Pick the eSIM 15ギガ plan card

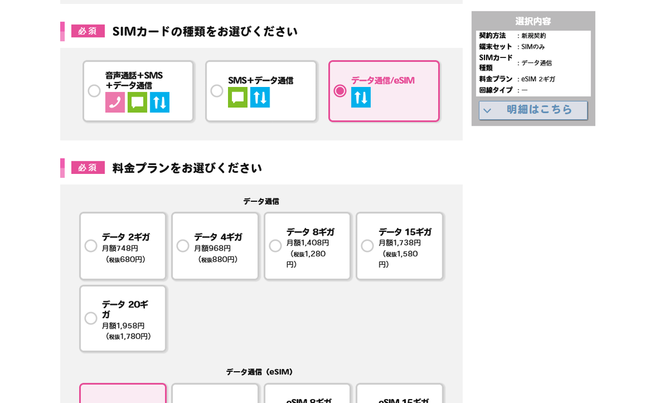(x=399, y=394)
